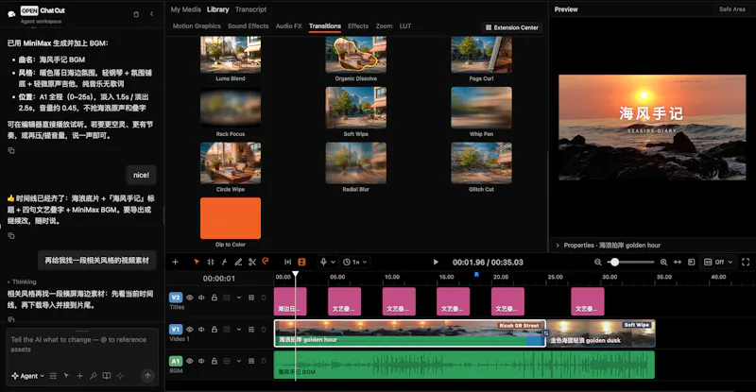Image resolution: width=756 pixels, height=392 pixels.
Task: Mute the A1 BGM track speaker
Action: (201, 361)
